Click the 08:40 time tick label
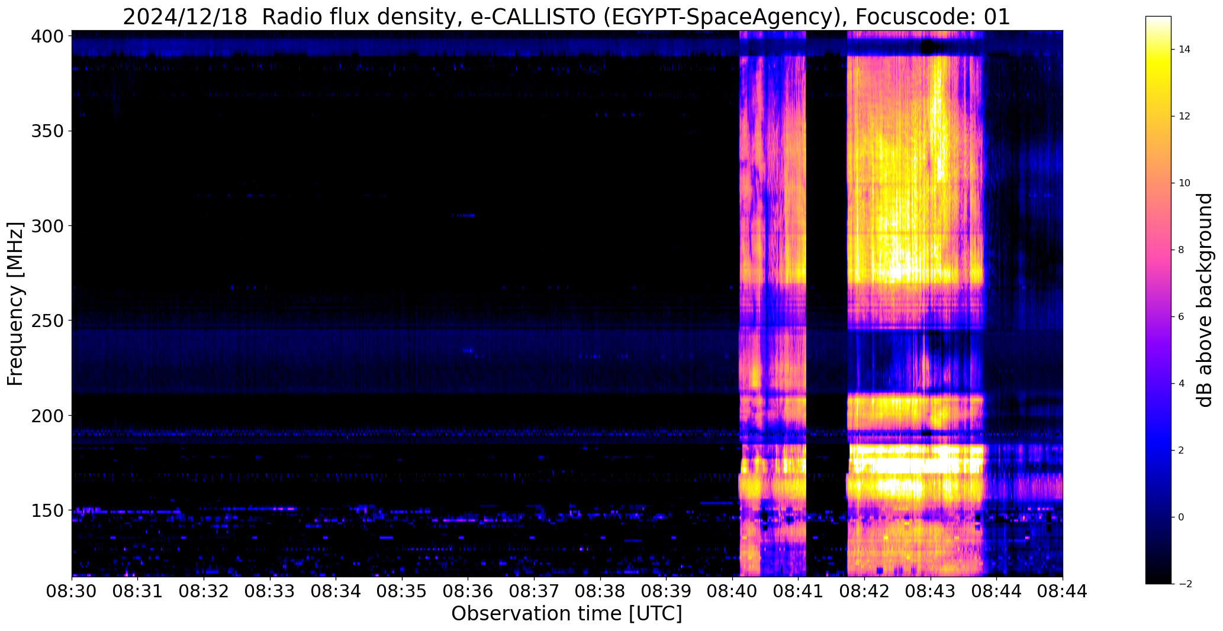Viewport: 1223px width, 631px height. [x=732, y=592]
